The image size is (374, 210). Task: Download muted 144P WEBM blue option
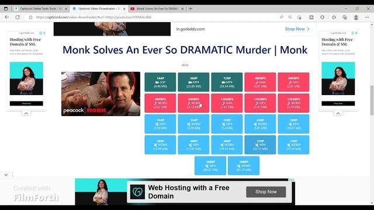[193, 124]
